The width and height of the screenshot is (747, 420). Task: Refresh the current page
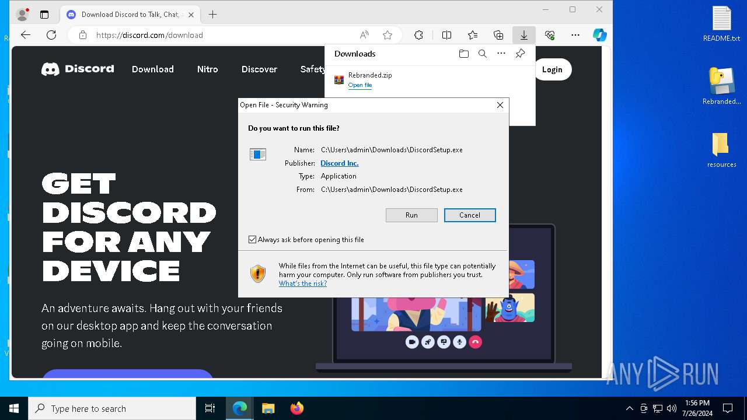pos(51,35)
